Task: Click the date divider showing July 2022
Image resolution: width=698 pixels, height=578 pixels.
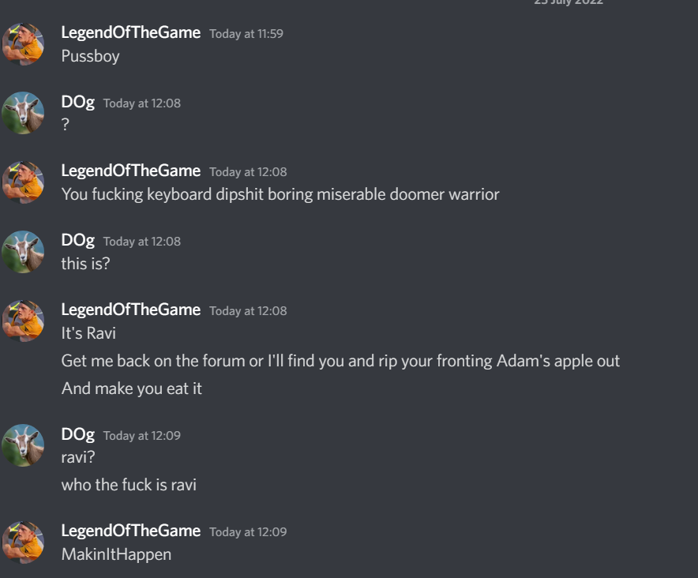Action: [x=569, y=2]
